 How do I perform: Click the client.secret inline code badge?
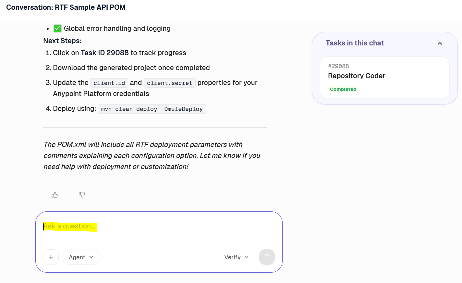[169, 83]
